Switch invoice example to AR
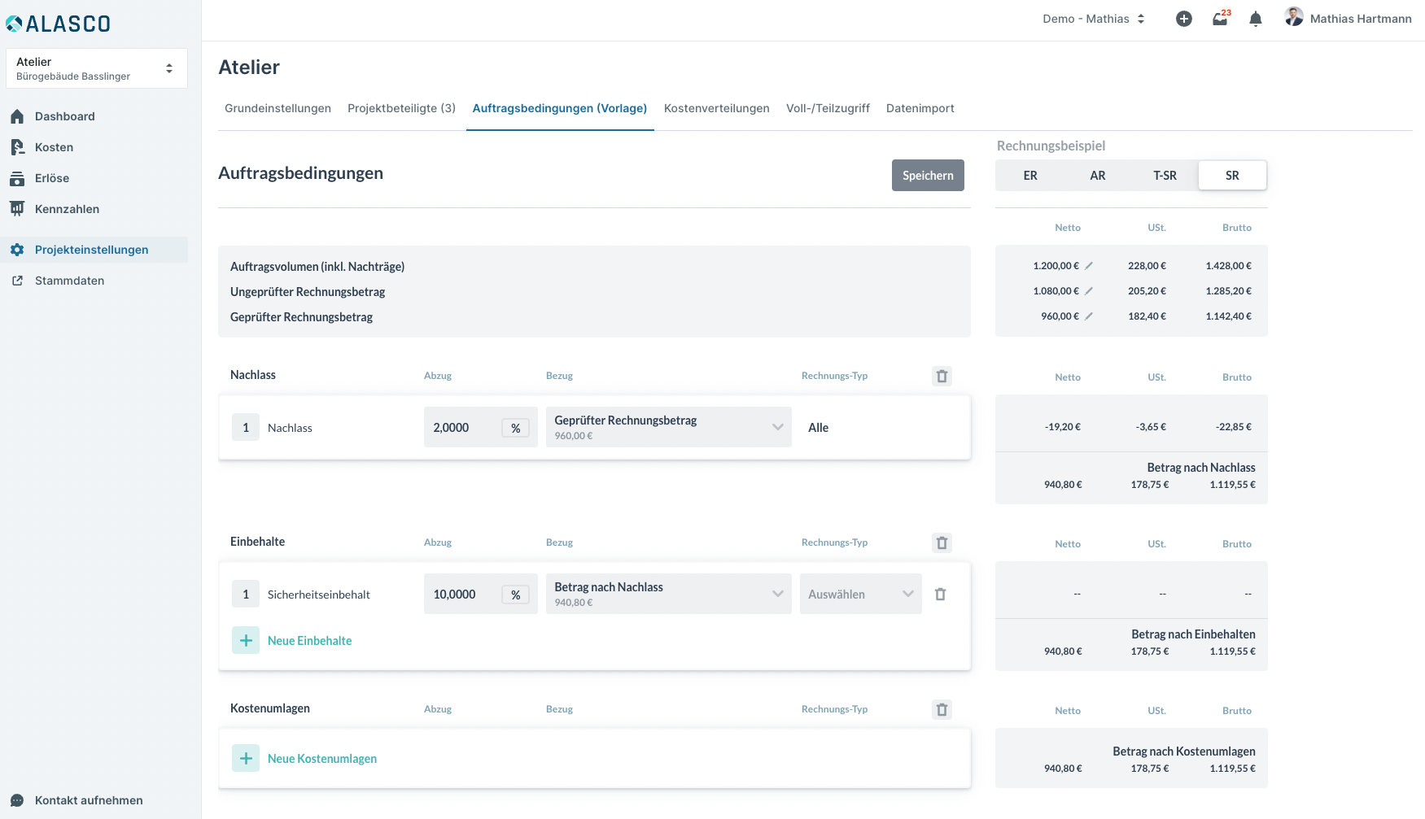The width and height of the screenshot is (1425, 819). pyautogui.click(x=1097, y=176)
